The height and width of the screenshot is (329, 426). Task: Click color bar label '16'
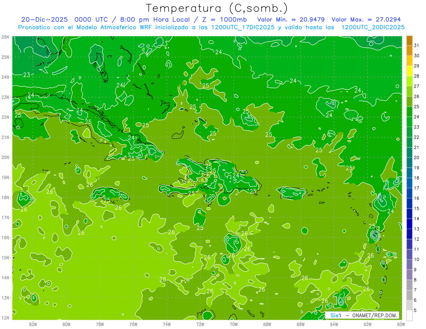(x=416, y=198)
